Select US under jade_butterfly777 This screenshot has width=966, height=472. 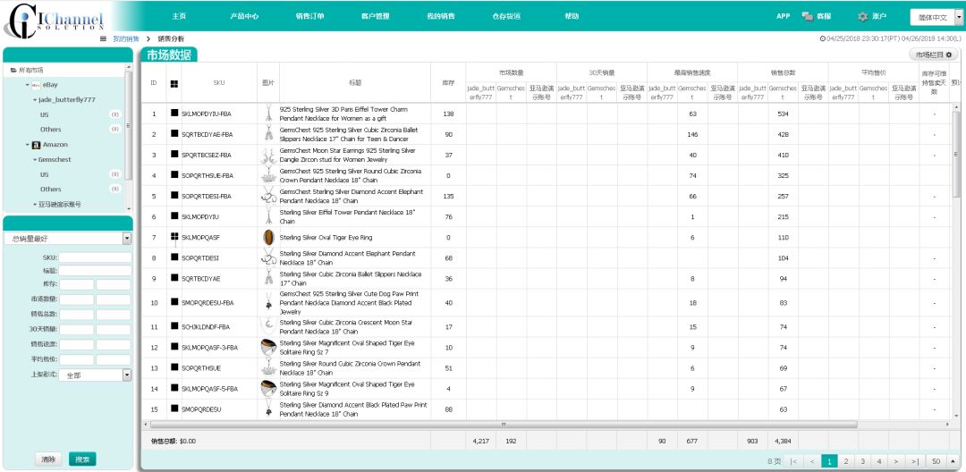point(45,114)
